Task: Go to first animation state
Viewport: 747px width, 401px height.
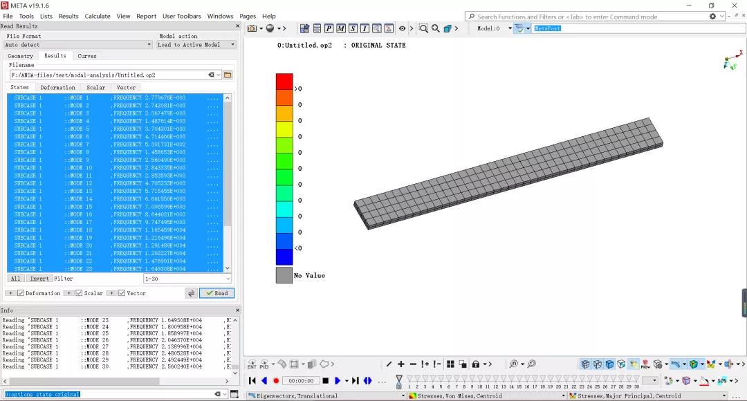Action: coord(252,380)
